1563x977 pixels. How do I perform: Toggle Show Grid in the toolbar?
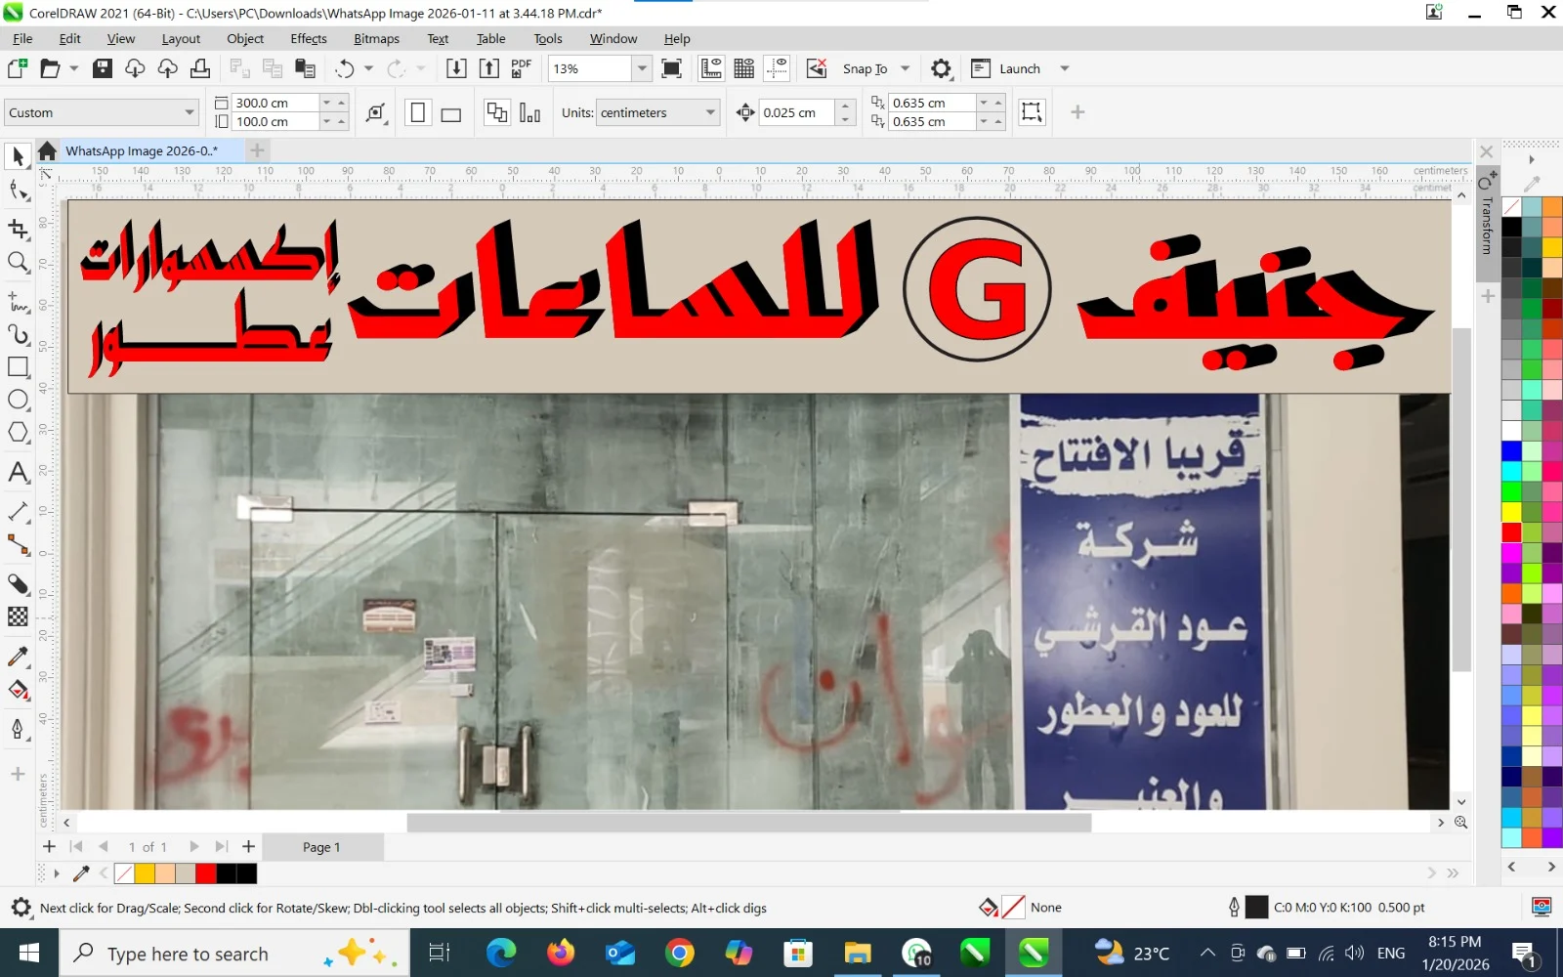click(744, 68)
